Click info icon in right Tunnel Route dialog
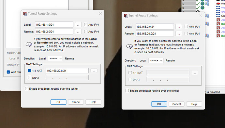This screenshot has height=128, width=225. pos(129,46)
